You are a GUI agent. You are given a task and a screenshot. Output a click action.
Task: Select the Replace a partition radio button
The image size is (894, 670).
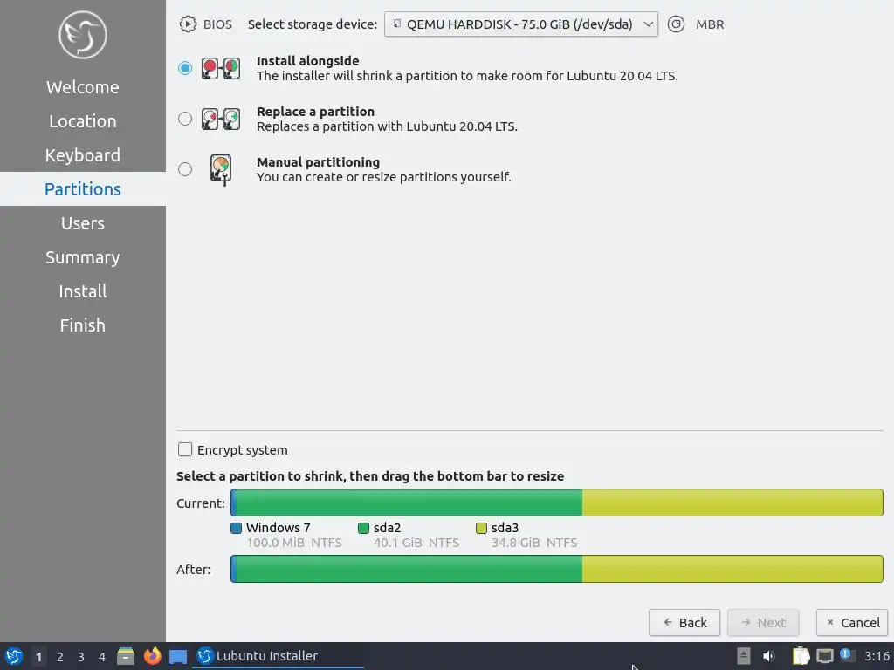point(185,119)
